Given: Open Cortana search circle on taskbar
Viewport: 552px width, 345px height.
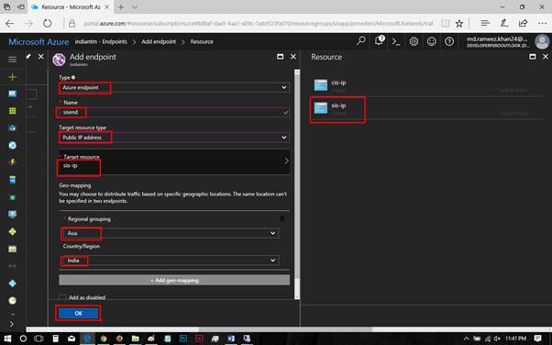Looking at the screenshot, I should click(x=23, y=339).
